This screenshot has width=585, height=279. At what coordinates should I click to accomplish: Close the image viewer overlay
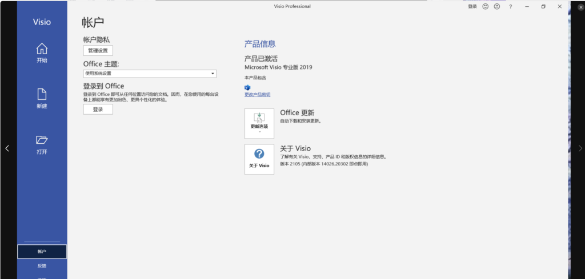point(580,7)
